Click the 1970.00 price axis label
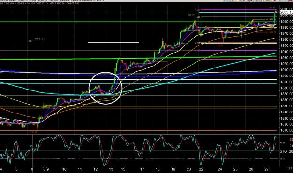The width and height of the screenshot is (293, 173). (x=286, y=33)
